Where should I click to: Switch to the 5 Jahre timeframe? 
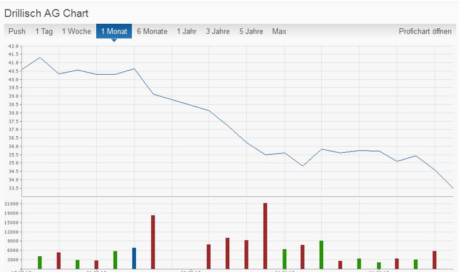point(251,31)
